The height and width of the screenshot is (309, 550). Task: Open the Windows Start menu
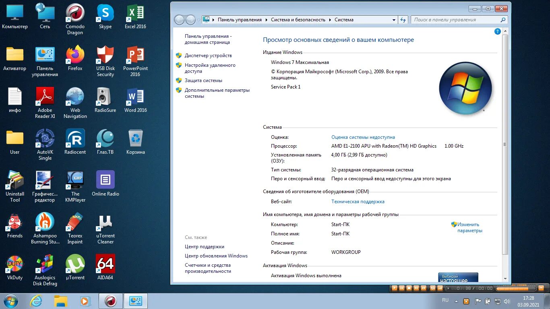pyautogui.click(x=11, y=301)
